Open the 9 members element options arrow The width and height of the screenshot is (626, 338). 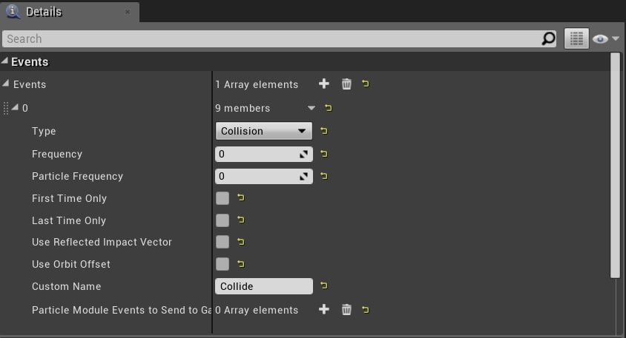(x=312, y=108)
